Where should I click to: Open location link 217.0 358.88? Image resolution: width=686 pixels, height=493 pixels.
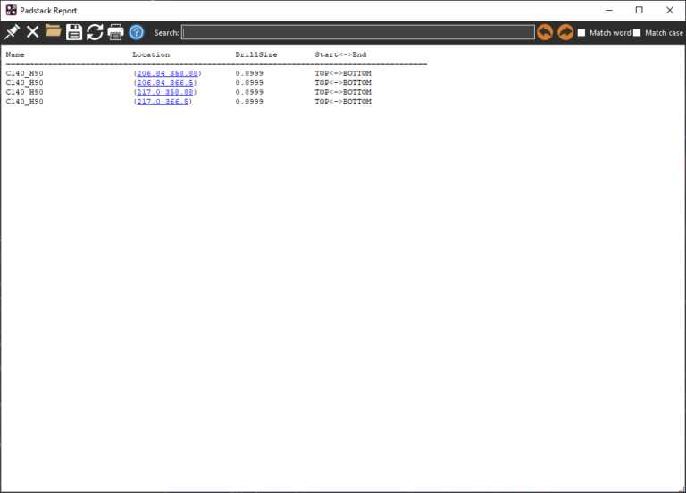point(164,92)
